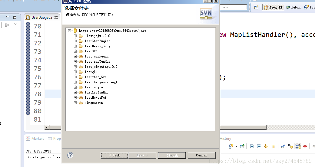This screenshot has width=315, height=167.
Task: Click the grey circles icon in the left panel
Action: pyautogui.click(x=7, y=25)
